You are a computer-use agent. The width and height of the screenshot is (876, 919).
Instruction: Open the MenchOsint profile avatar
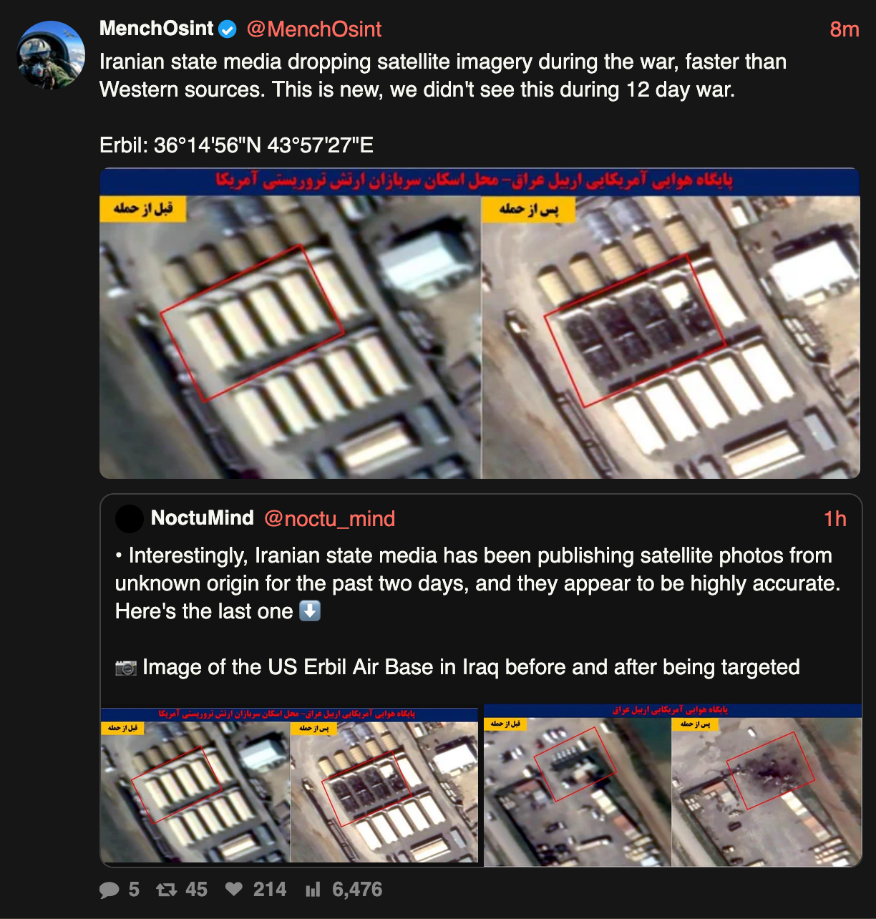pos(51,55)
